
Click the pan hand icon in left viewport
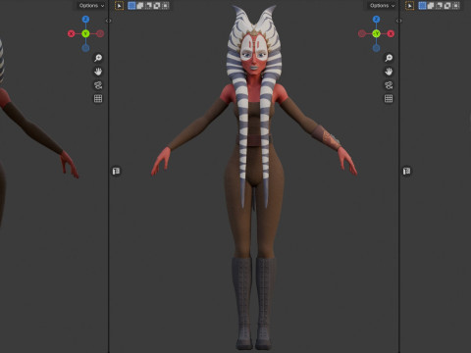(x=98, y=72)
